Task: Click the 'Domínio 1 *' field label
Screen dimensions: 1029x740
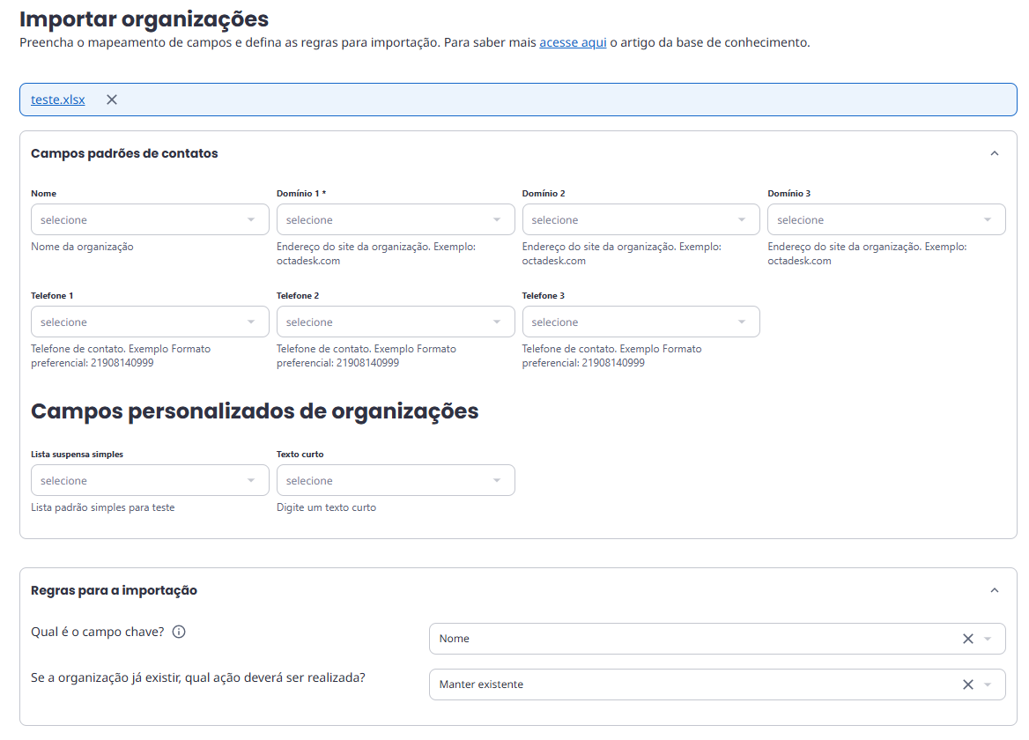Action: point(301,194)
